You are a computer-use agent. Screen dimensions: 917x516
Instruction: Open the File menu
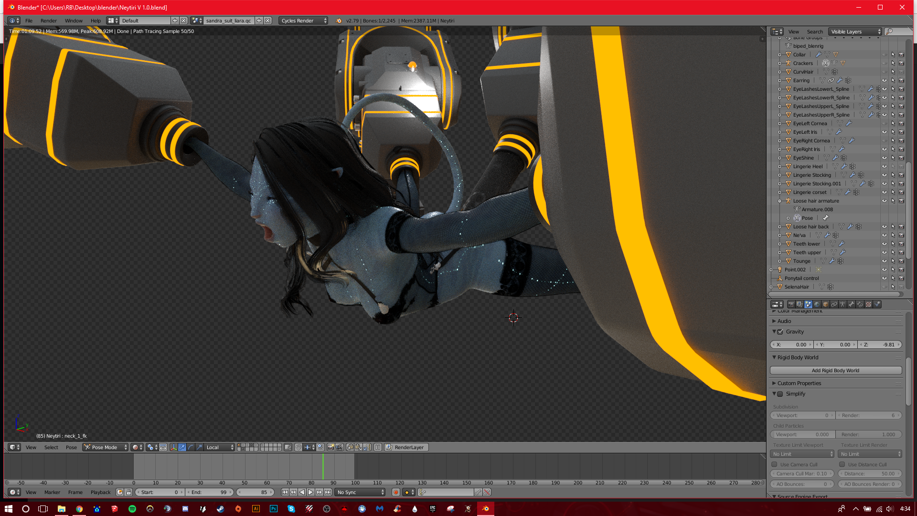point(29,21)
